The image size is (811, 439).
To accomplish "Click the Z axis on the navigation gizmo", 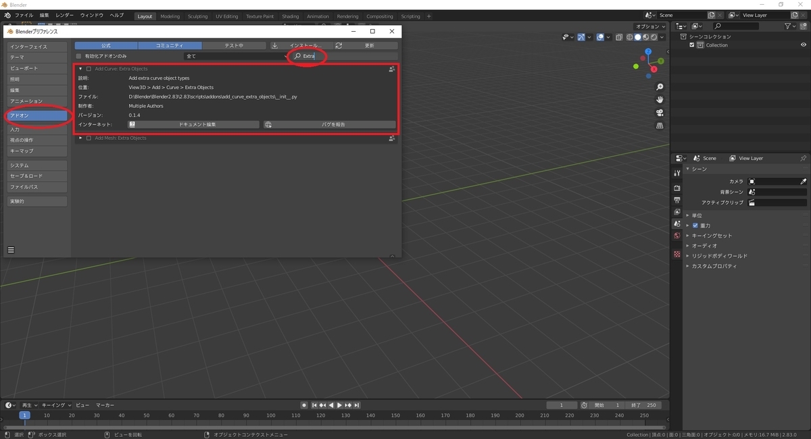I will click(648, 51).
